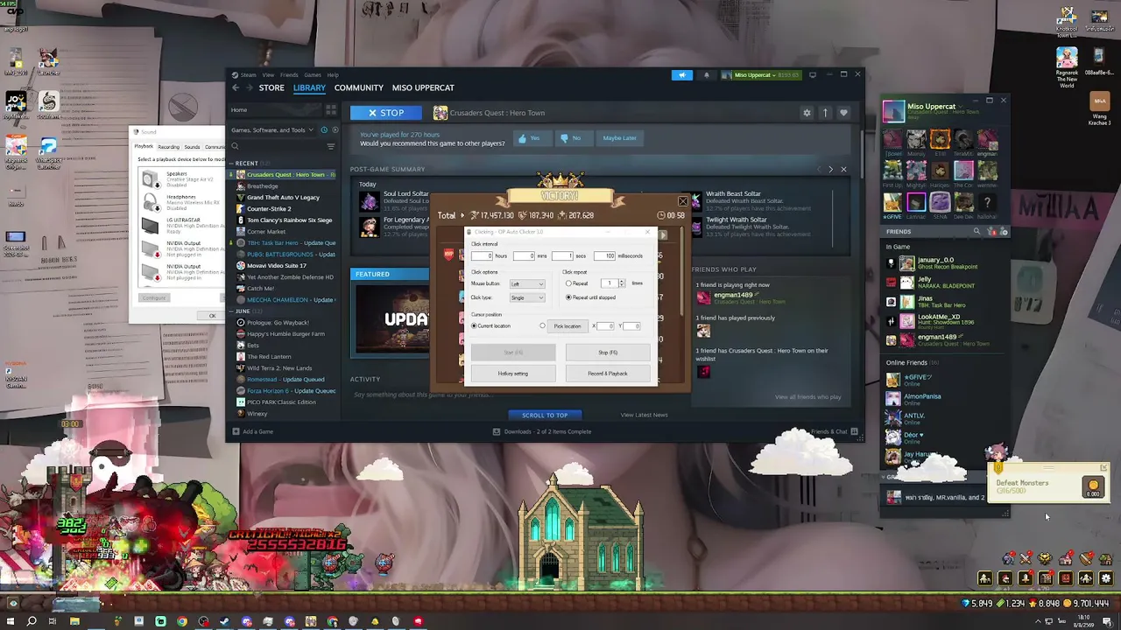Open the Steam menu

click(246, 75)
